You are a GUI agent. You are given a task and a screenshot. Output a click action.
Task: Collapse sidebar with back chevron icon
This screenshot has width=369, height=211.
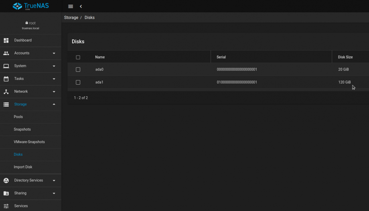coord(81,6)
